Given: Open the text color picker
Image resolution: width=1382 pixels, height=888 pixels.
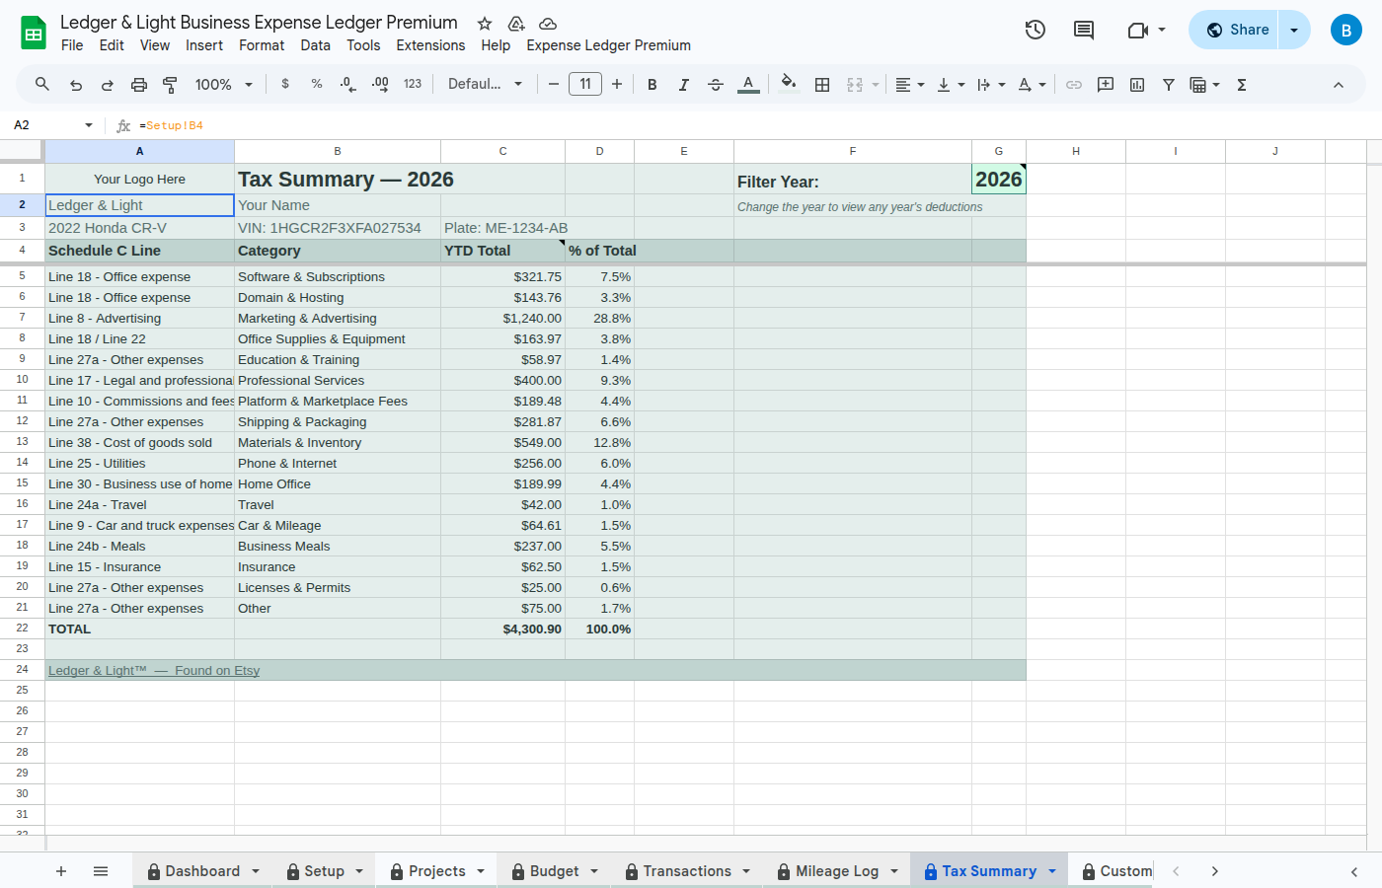Looking at the screenshot, I should (748, 85).
